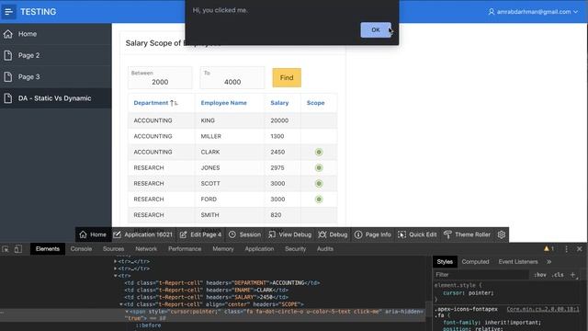Click Debug in the developer toolbar
This screenshot has height=331, width=588.
tap(333, 234)
